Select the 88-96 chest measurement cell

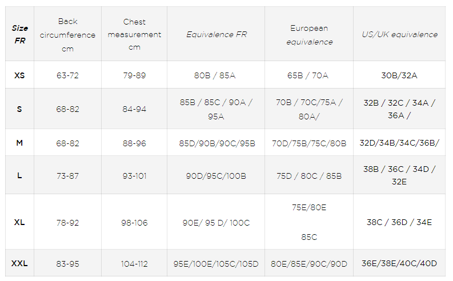134,143
